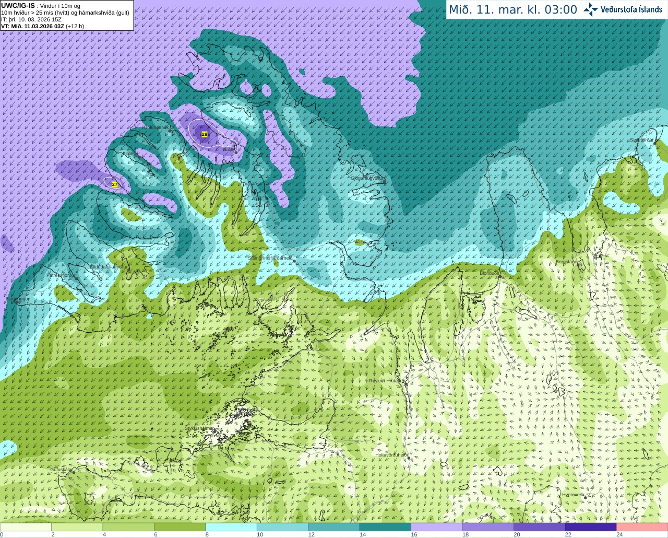The width and height of the screenshot is (668, 538).
Task: Click the Hveravellir place label
Action: tap(573, 495)
